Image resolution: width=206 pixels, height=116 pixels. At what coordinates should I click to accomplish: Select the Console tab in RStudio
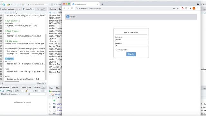tap(53, 9)
